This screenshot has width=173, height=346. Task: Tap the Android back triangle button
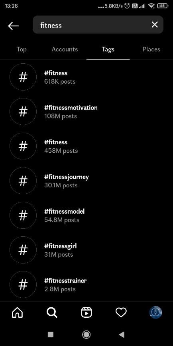(122, 334)
